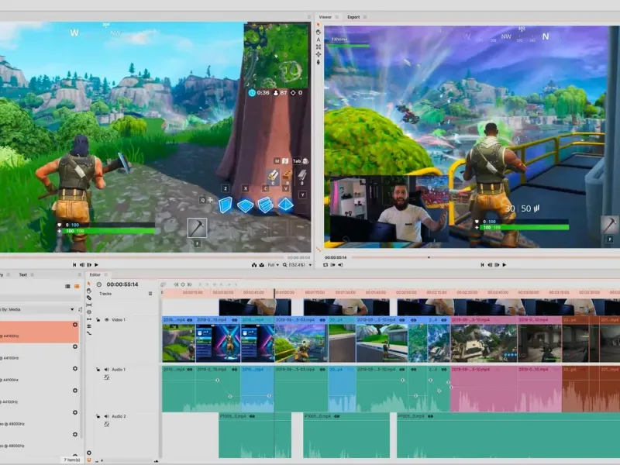
Task: Step one frame back in the source viewer
Action: tap(82, 265)
